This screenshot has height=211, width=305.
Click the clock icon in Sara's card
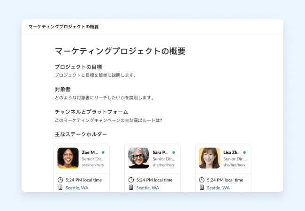point(131,180)
